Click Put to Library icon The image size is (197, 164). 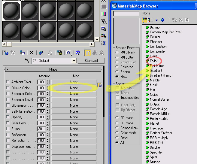[59, 53]
